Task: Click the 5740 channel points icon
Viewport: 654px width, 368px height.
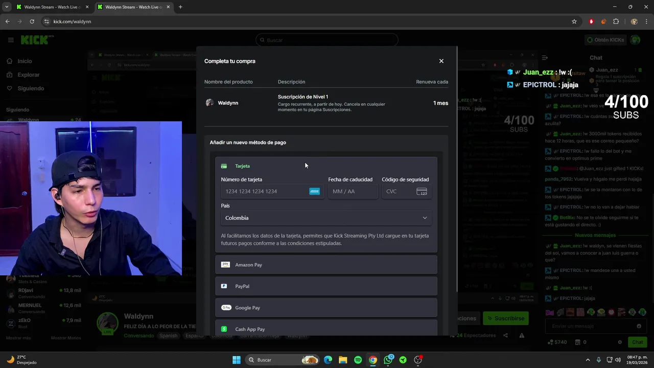Action: (550, 342)
